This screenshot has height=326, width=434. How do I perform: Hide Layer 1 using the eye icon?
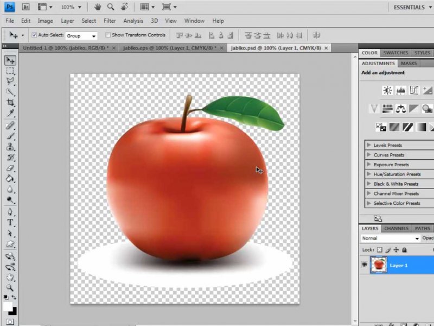(x=364, y=265)
